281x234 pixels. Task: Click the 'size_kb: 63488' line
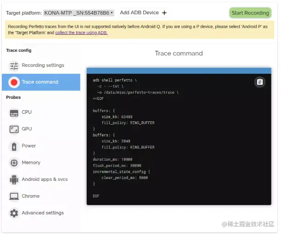117,117
